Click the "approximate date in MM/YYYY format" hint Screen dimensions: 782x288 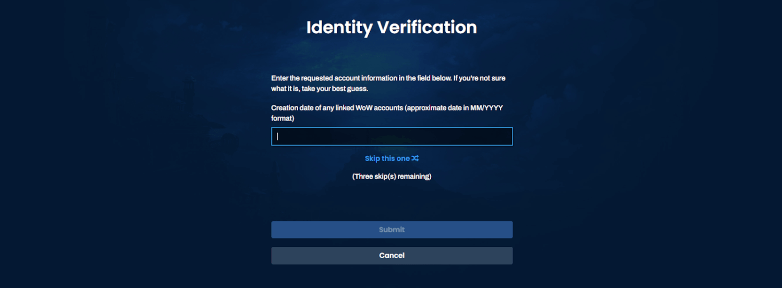click(454, 108)
